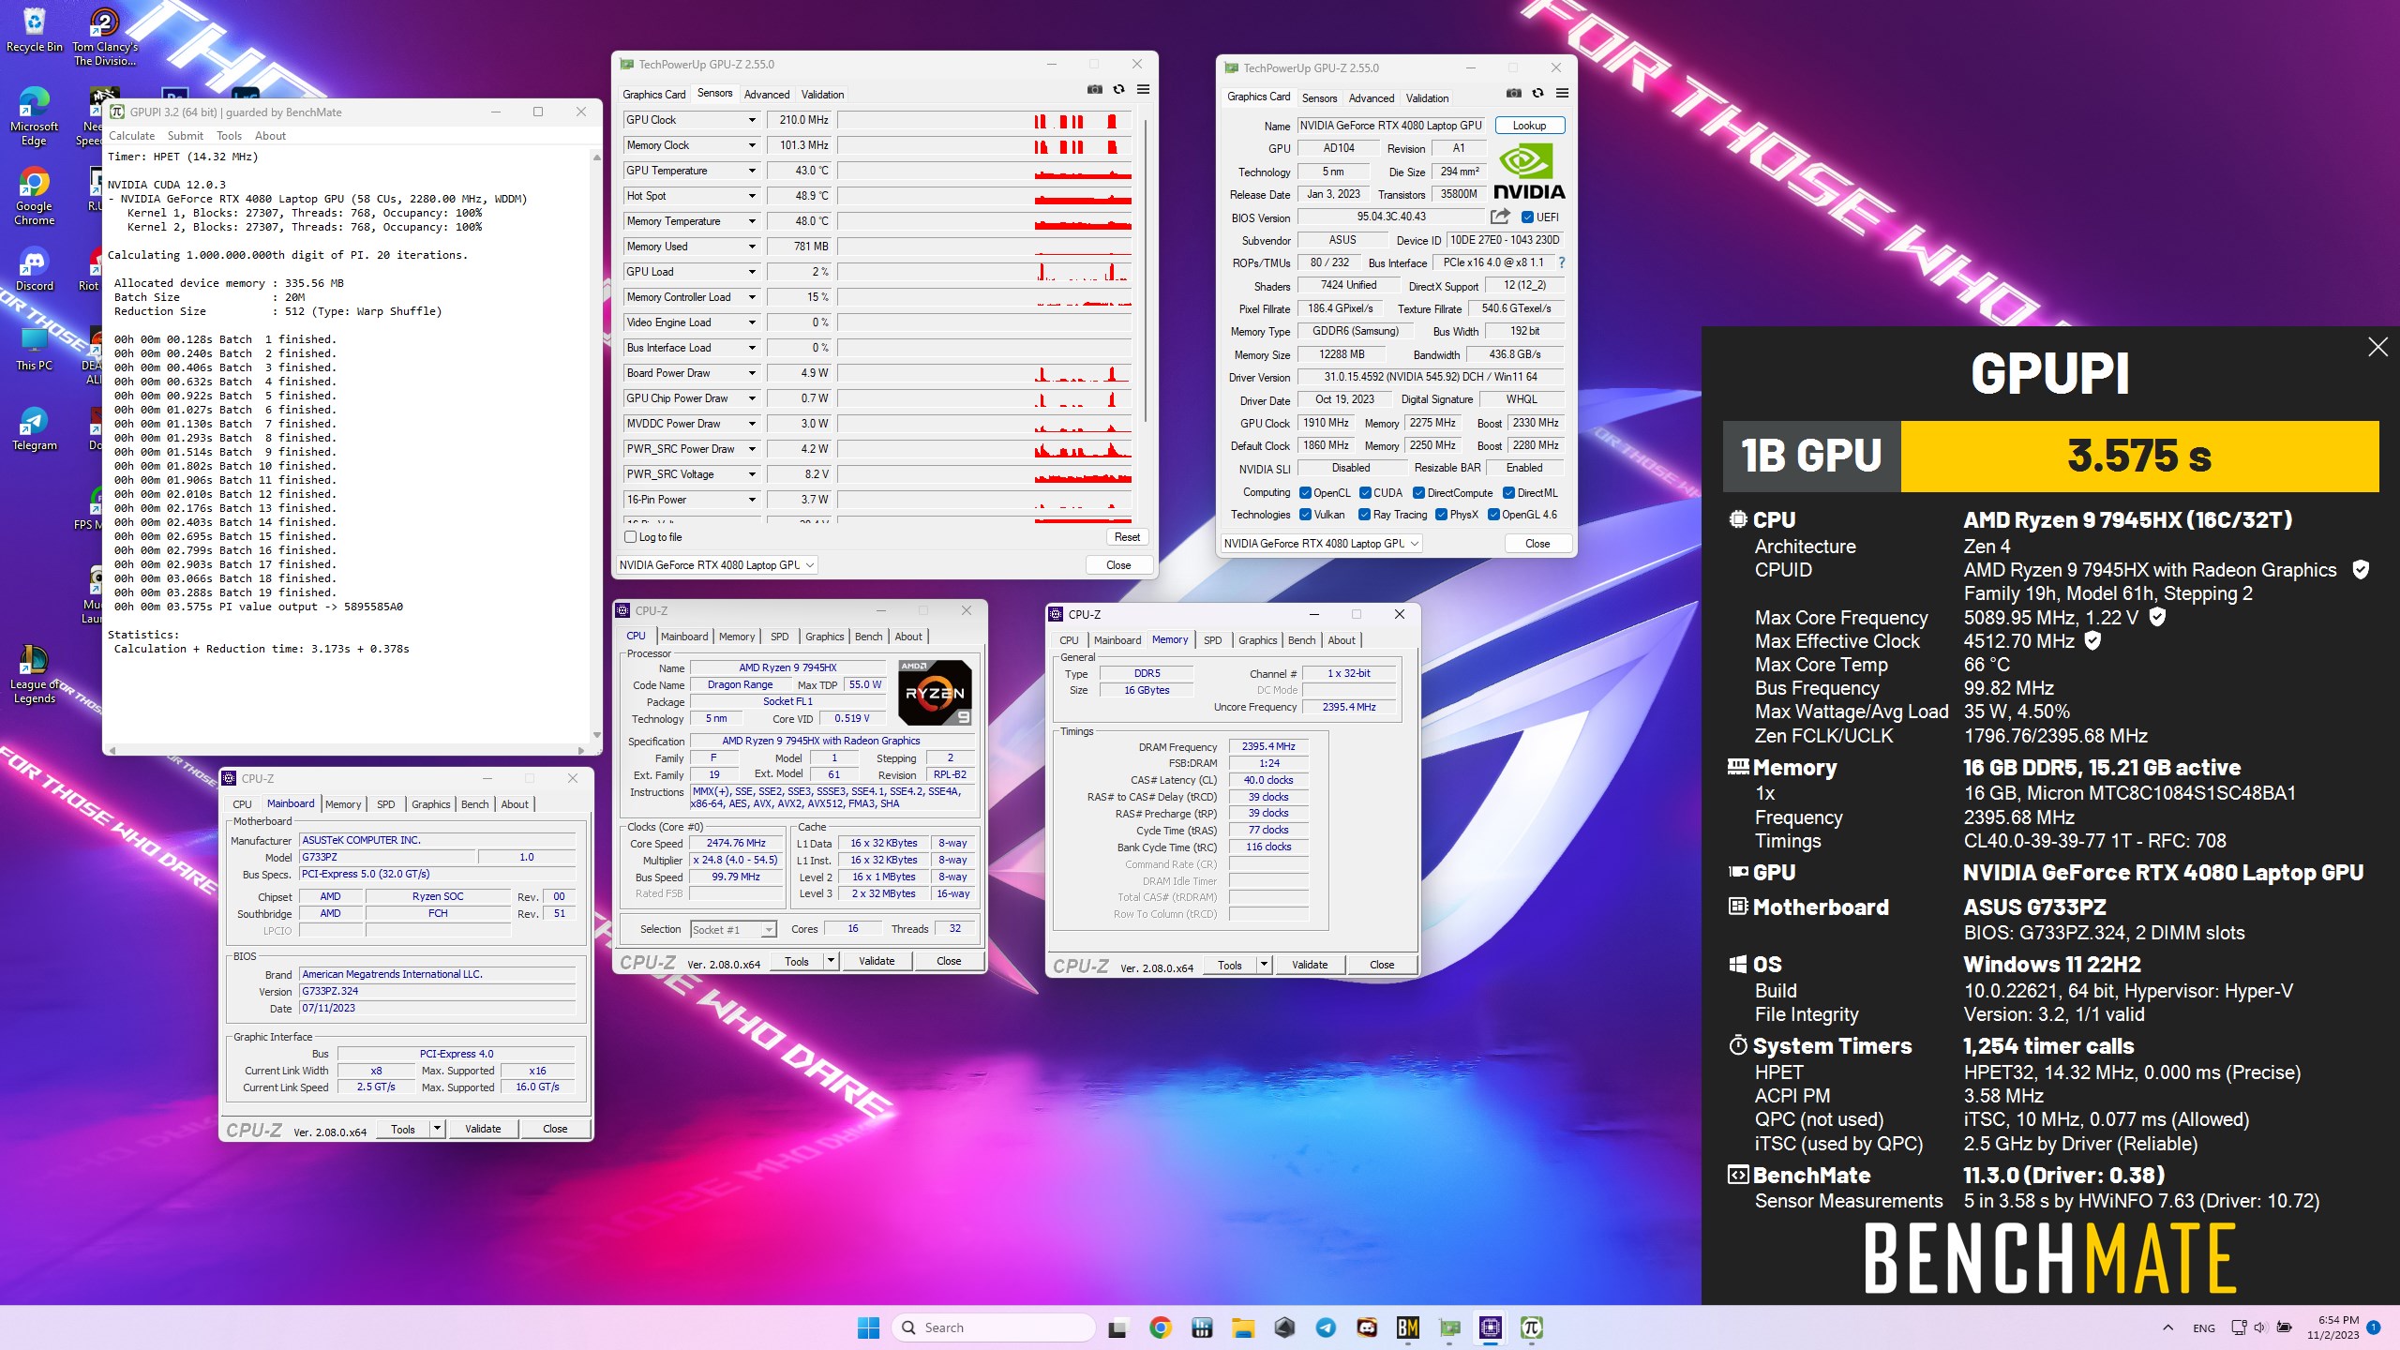Image resolution: width=2400 pixels, height=1350 pixels.
Task: Open This PC desktop icon
Action: [35, 349]
